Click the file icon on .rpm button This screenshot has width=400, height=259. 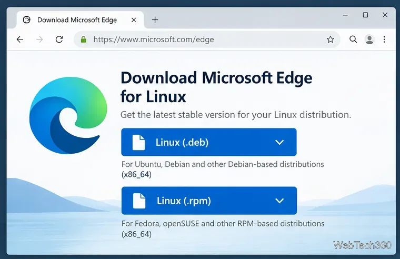139,201
